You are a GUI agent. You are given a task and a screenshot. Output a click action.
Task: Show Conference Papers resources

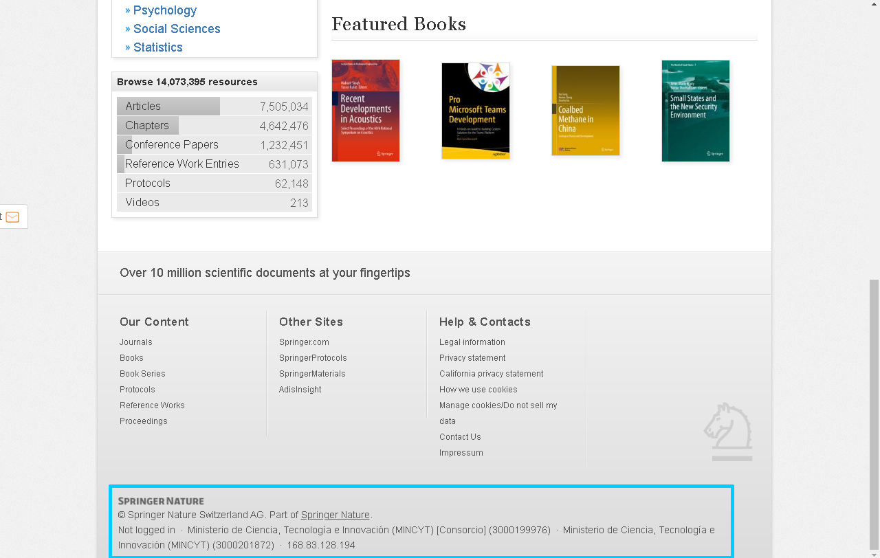pyautogui.click(x=172, y=145)
